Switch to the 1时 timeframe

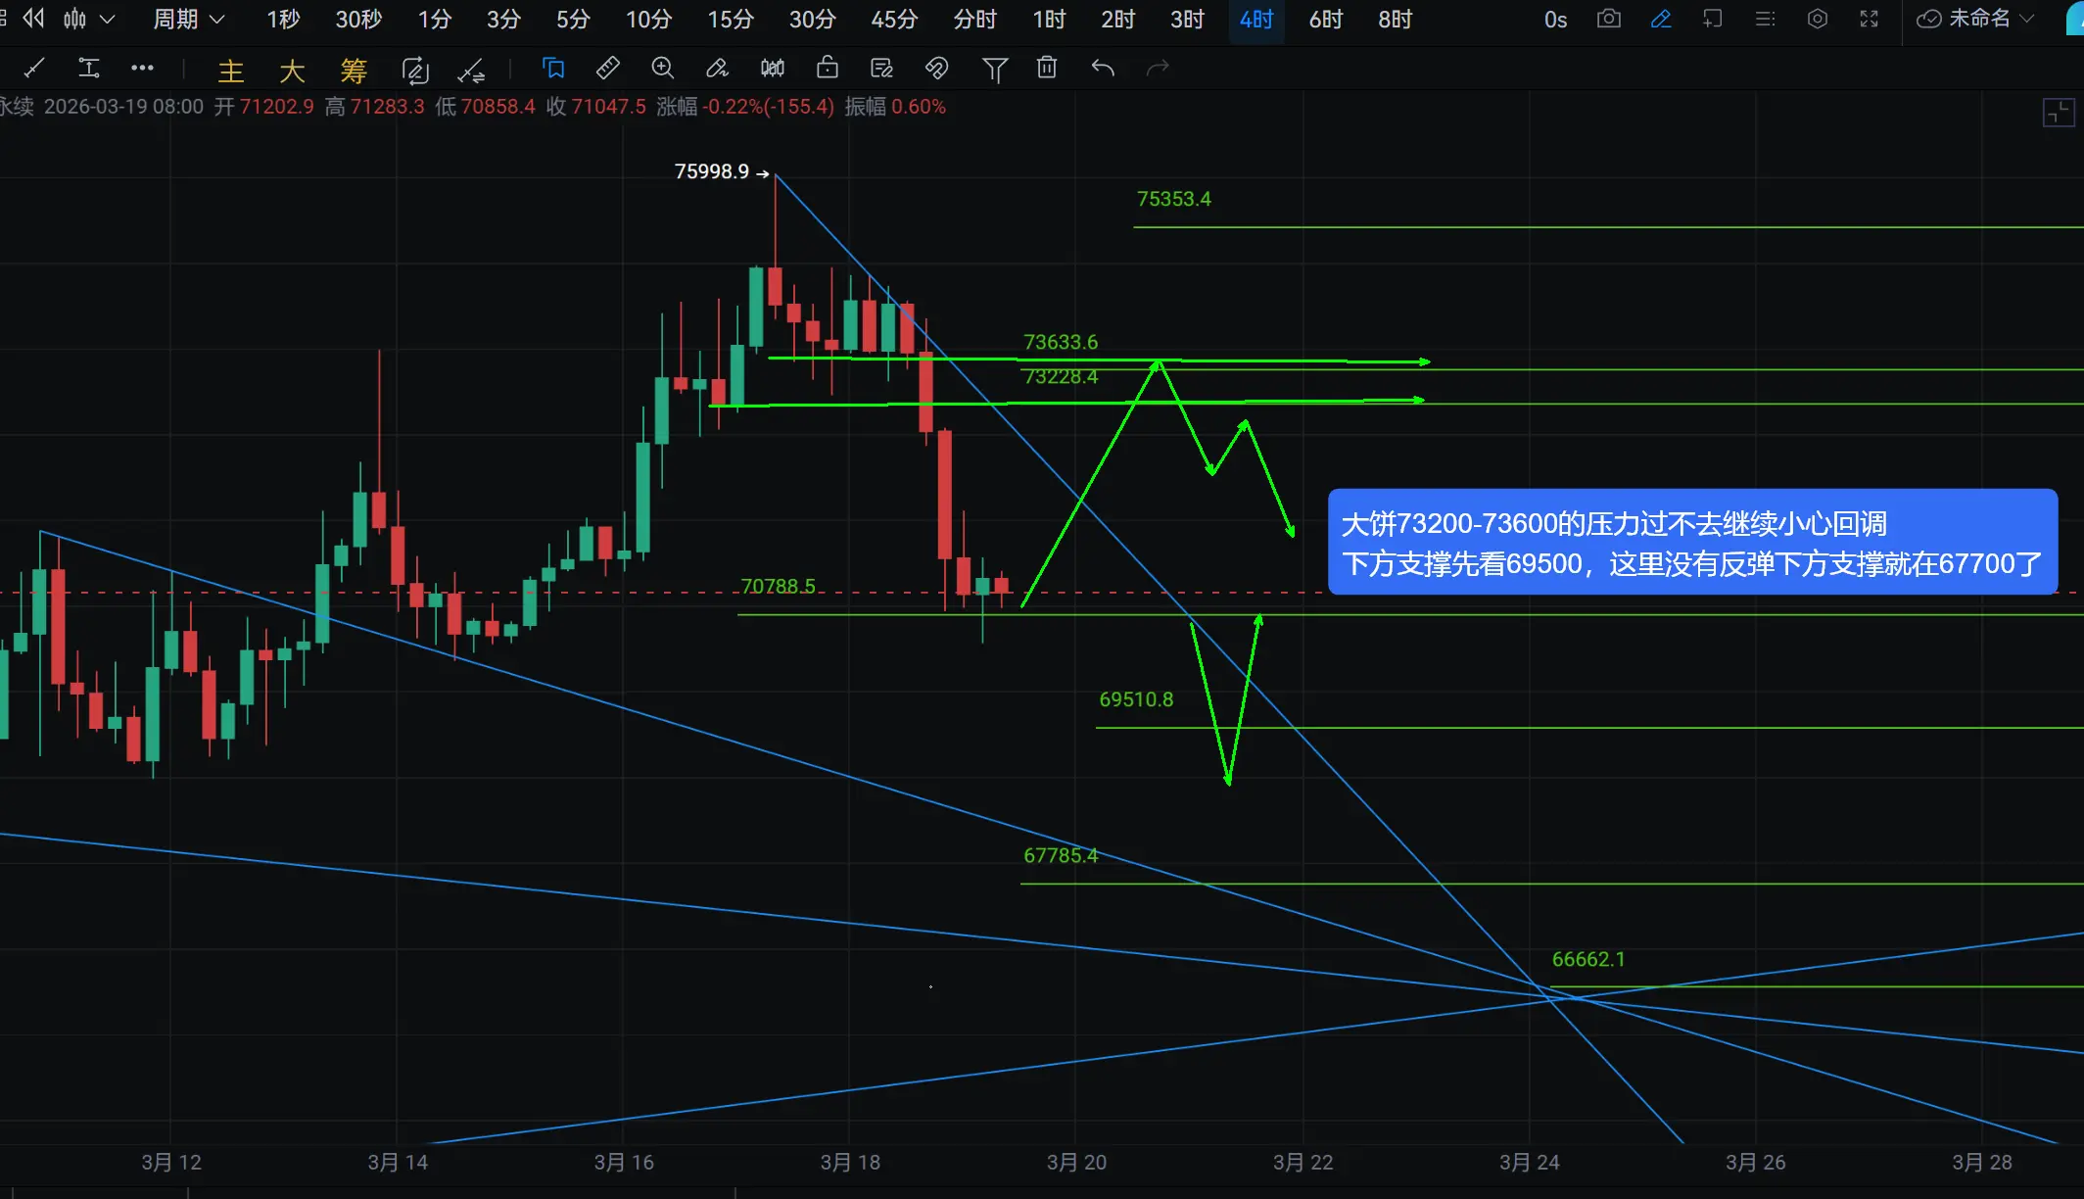pos(1049,19)
